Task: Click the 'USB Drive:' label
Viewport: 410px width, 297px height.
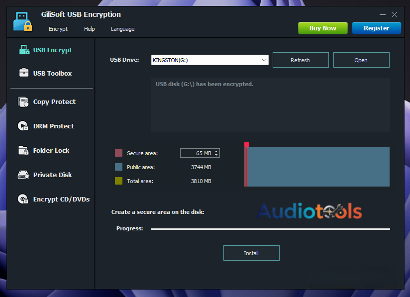Action: point(124,60)
